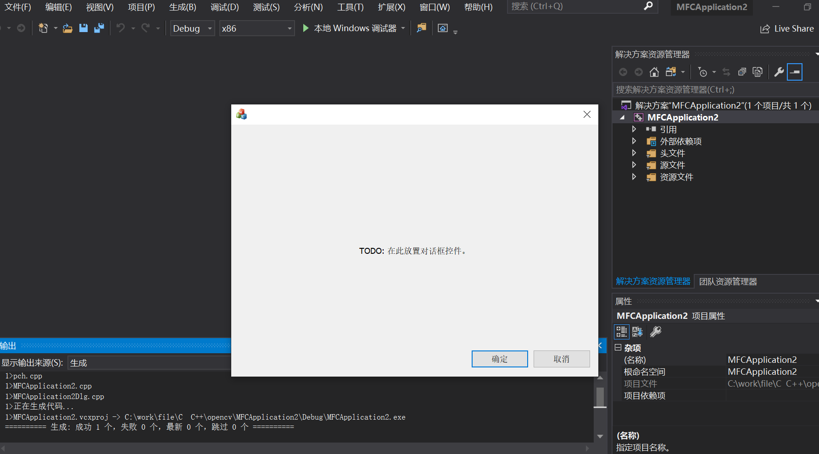Image resolution: width=819 pixels, height=454 pixels.
Task: Click the 取消 button in the dialog
Action: [x=561, y=359]
